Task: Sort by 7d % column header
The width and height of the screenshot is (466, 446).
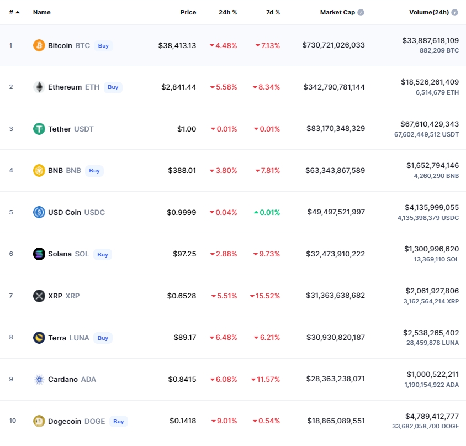Action: (x=273, y=12)
